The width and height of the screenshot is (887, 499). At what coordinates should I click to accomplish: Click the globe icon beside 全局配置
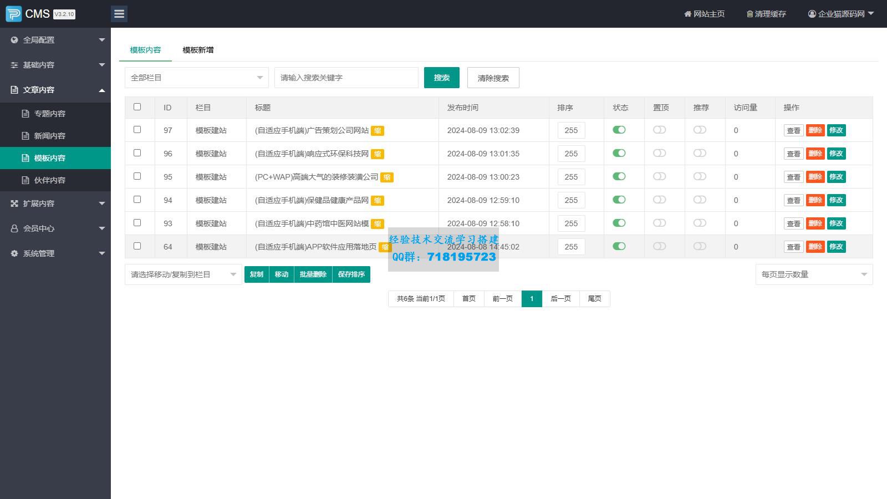(x=14, y=40)
